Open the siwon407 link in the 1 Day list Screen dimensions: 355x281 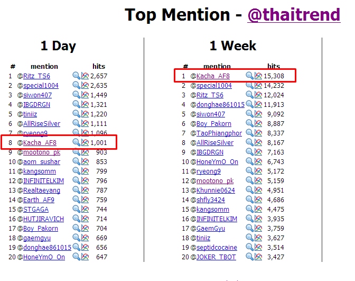38,95
